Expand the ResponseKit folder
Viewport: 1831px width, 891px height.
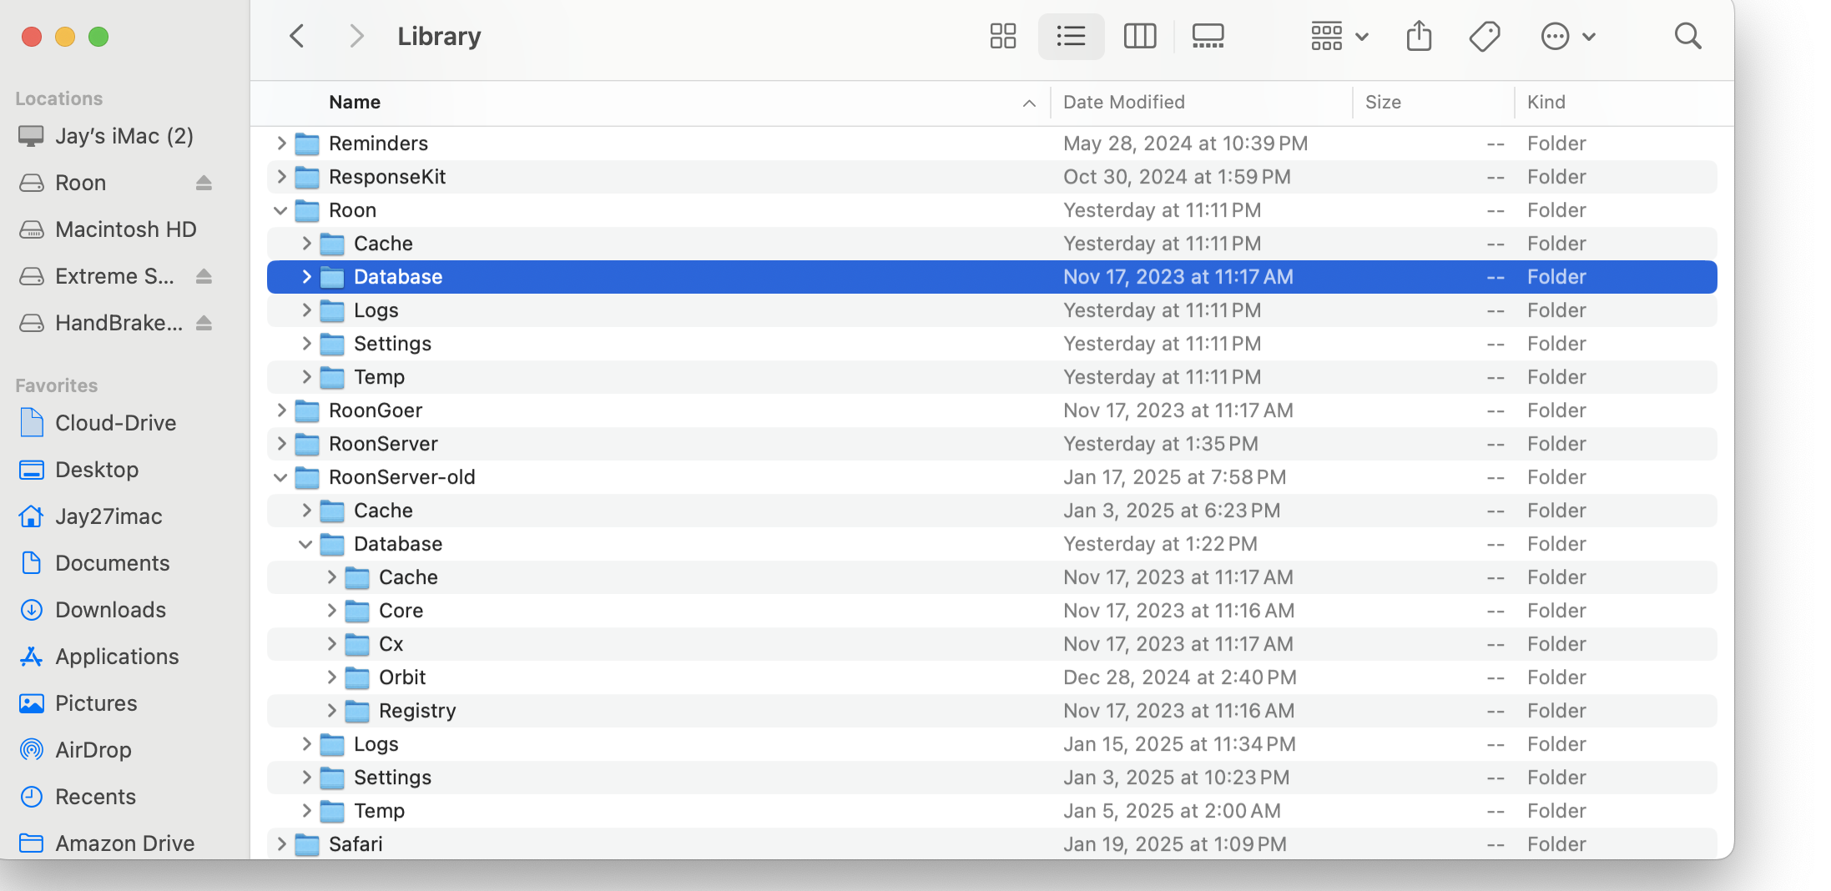click(x=281, y=177)
